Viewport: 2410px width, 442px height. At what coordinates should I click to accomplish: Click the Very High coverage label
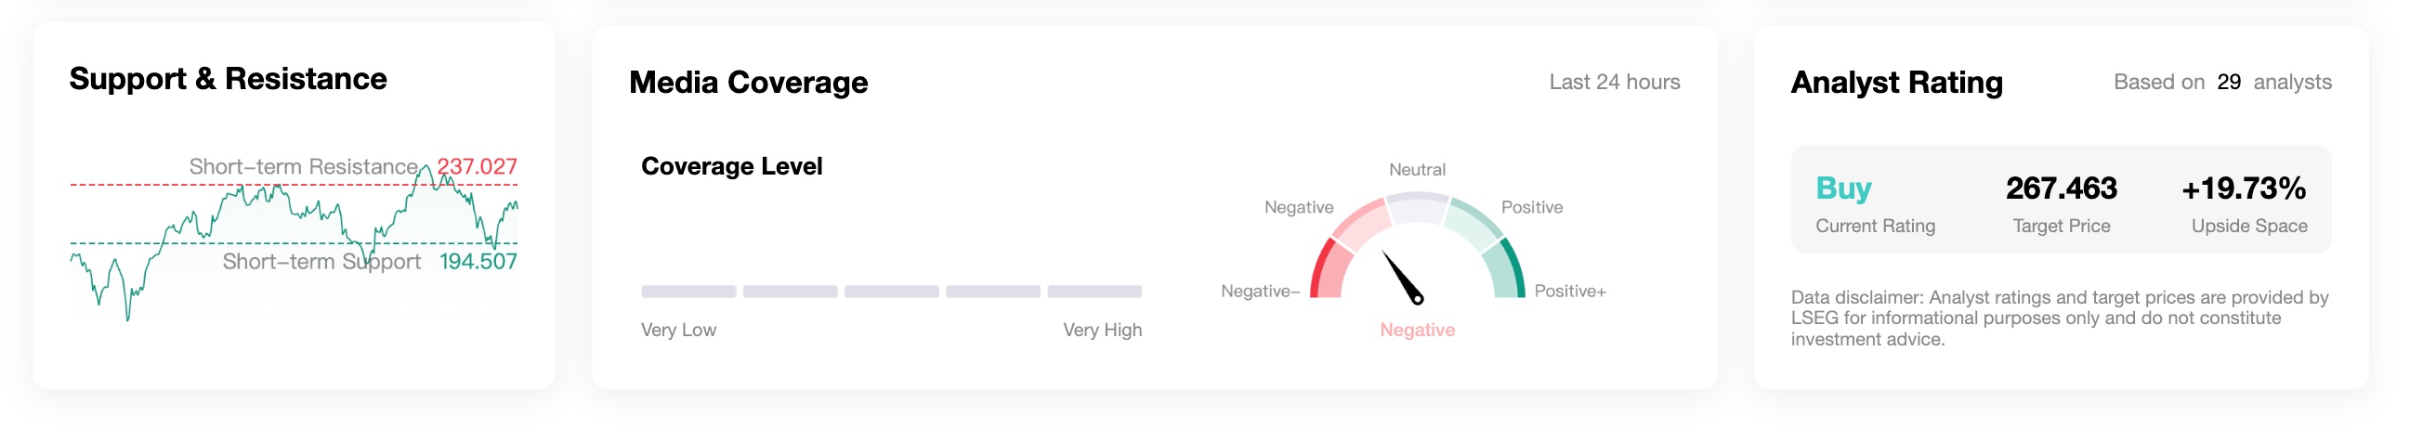tap(1102, 330)
